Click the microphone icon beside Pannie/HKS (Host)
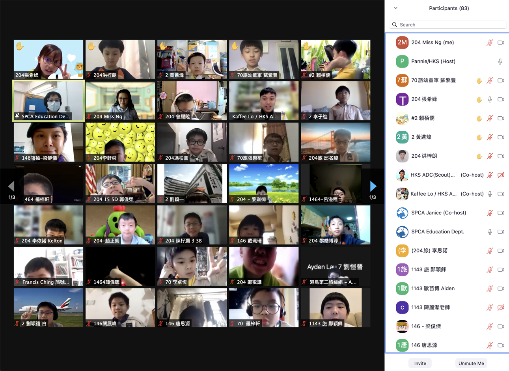 pos(500,62)
